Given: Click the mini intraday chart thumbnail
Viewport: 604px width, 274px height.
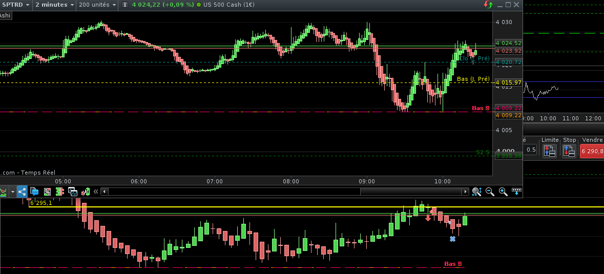Looking at the screenshot, I should point(541,92).
